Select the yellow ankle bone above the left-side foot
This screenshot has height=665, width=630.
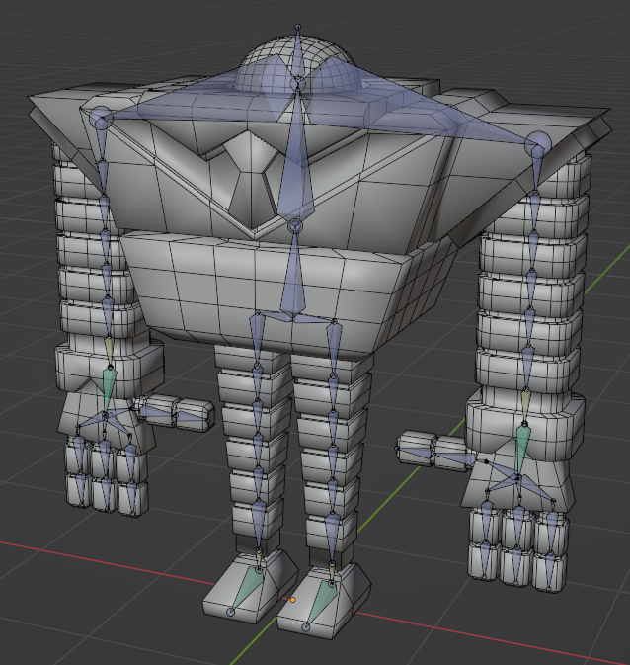tap(260, 557)
